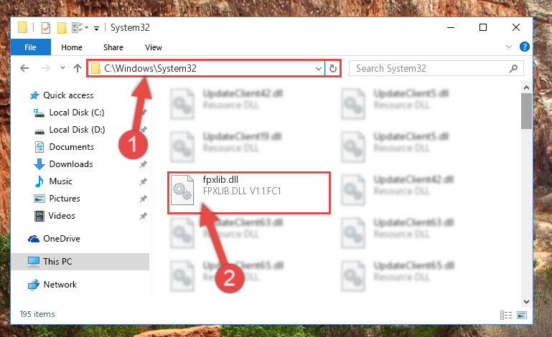Click the Search System32 input box
Screen dimensions: 552x337
(x=431, y=68)
